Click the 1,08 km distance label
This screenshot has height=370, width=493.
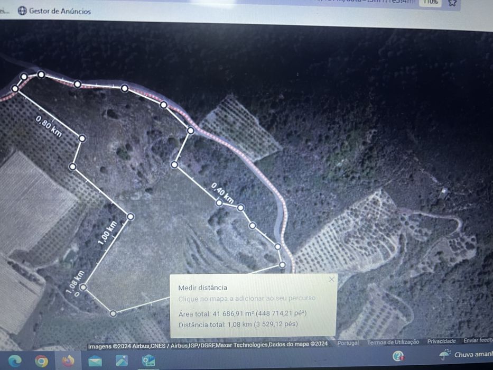pyautogui.click(x=75, y=282)
